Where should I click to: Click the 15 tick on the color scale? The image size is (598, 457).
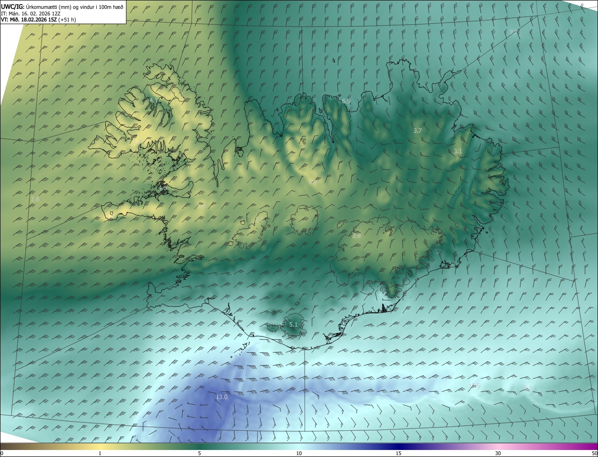click(399, 453)
